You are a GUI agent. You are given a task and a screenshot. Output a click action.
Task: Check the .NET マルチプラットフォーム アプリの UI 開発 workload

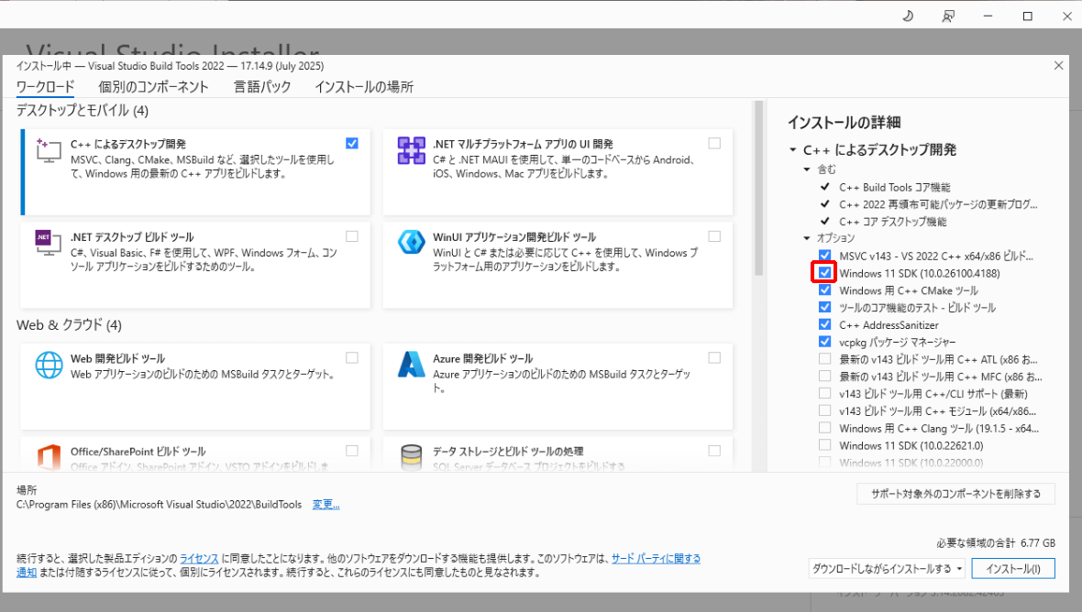(714, 143)
